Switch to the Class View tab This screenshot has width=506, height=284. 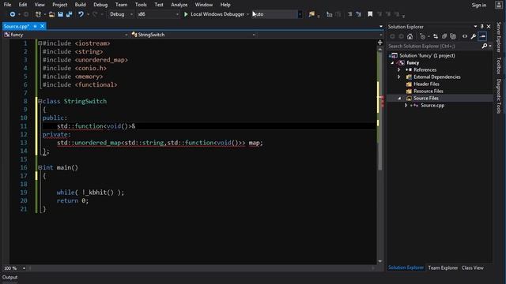(x=473, y=268)
